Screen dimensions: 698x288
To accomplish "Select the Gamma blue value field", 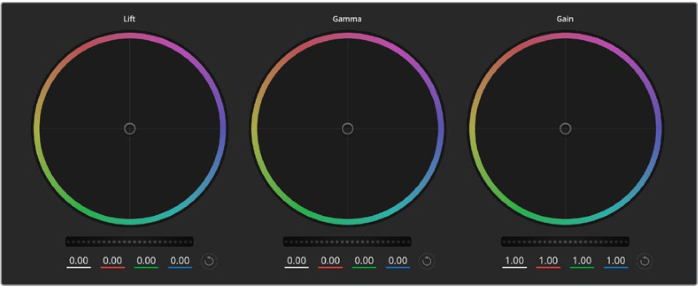I will coord(398,261).
